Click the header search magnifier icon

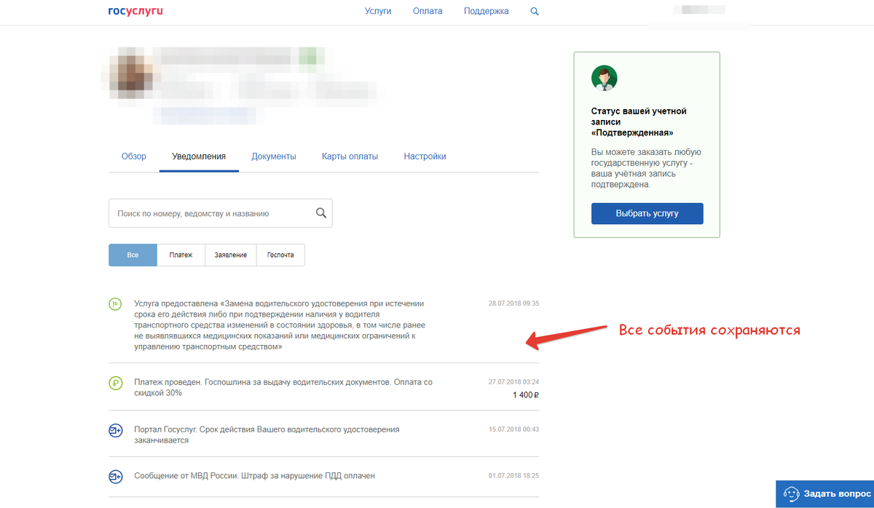tap(535, 12)
